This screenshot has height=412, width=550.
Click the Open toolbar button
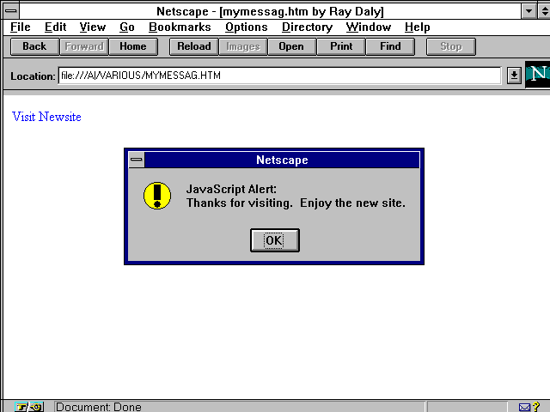pyautogui.click(x=291, y=46)
